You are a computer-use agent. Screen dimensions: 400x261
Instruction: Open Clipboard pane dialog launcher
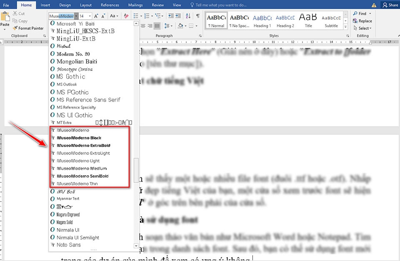pyautogui.click(x=45, y=36)
